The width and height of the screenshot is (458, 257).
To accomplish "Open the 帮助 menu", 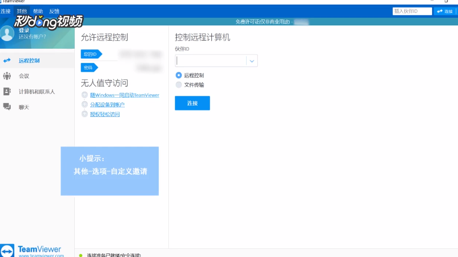I will (38, 11).
